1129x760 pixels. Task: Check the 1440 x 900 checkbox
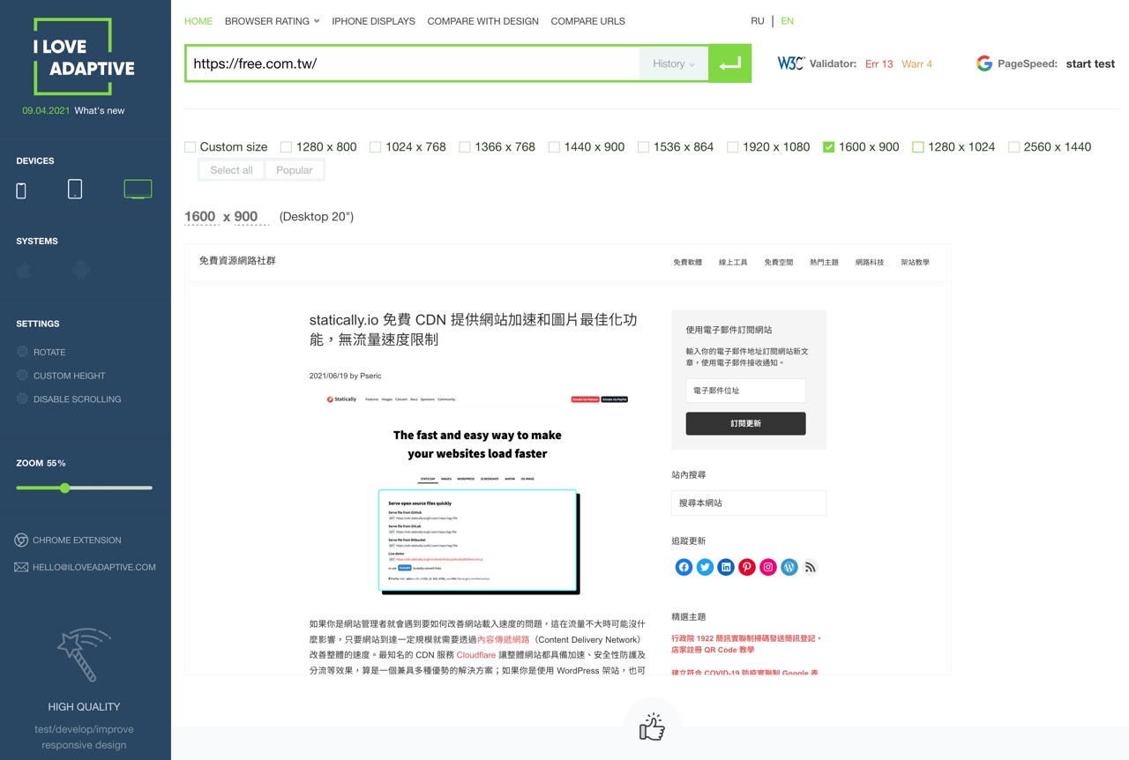[x=554, y=147]
